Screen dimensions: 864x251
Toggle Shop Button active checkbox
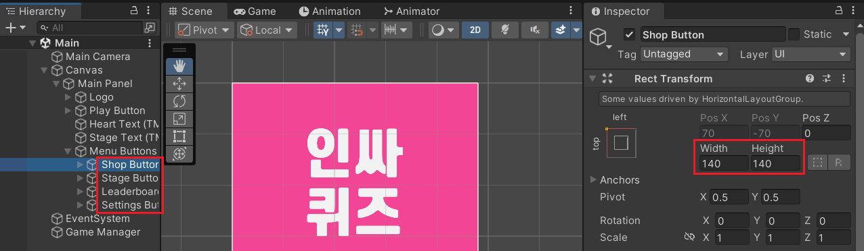630,34
